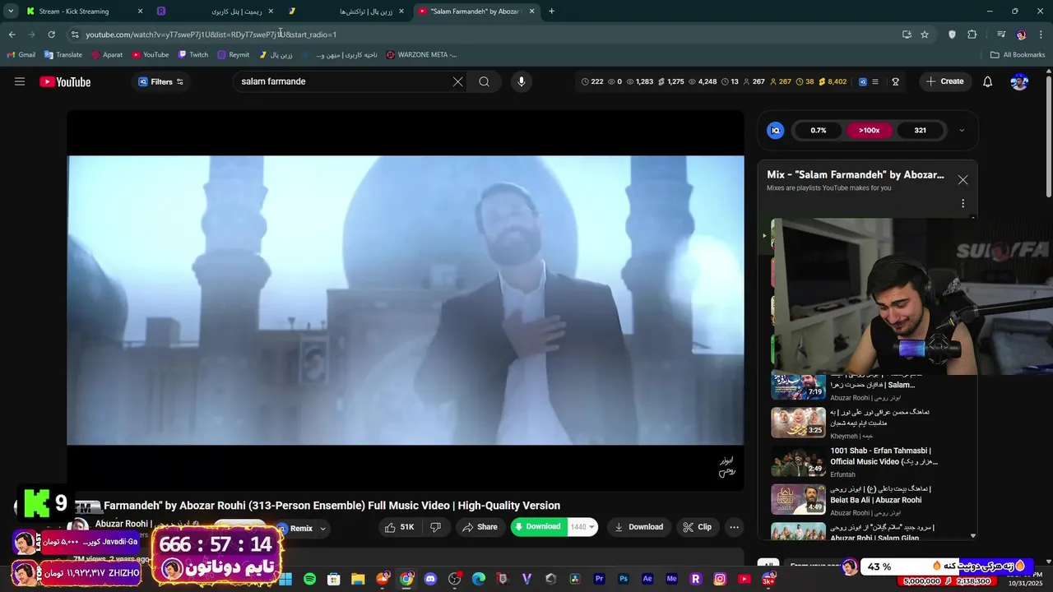Screen dimensions: 1053x592
Task: Bookmark this page with the star
Action: click(x=925, y=35)
